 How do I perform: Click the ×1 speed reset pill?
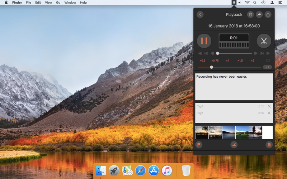[x=267, y=67]
